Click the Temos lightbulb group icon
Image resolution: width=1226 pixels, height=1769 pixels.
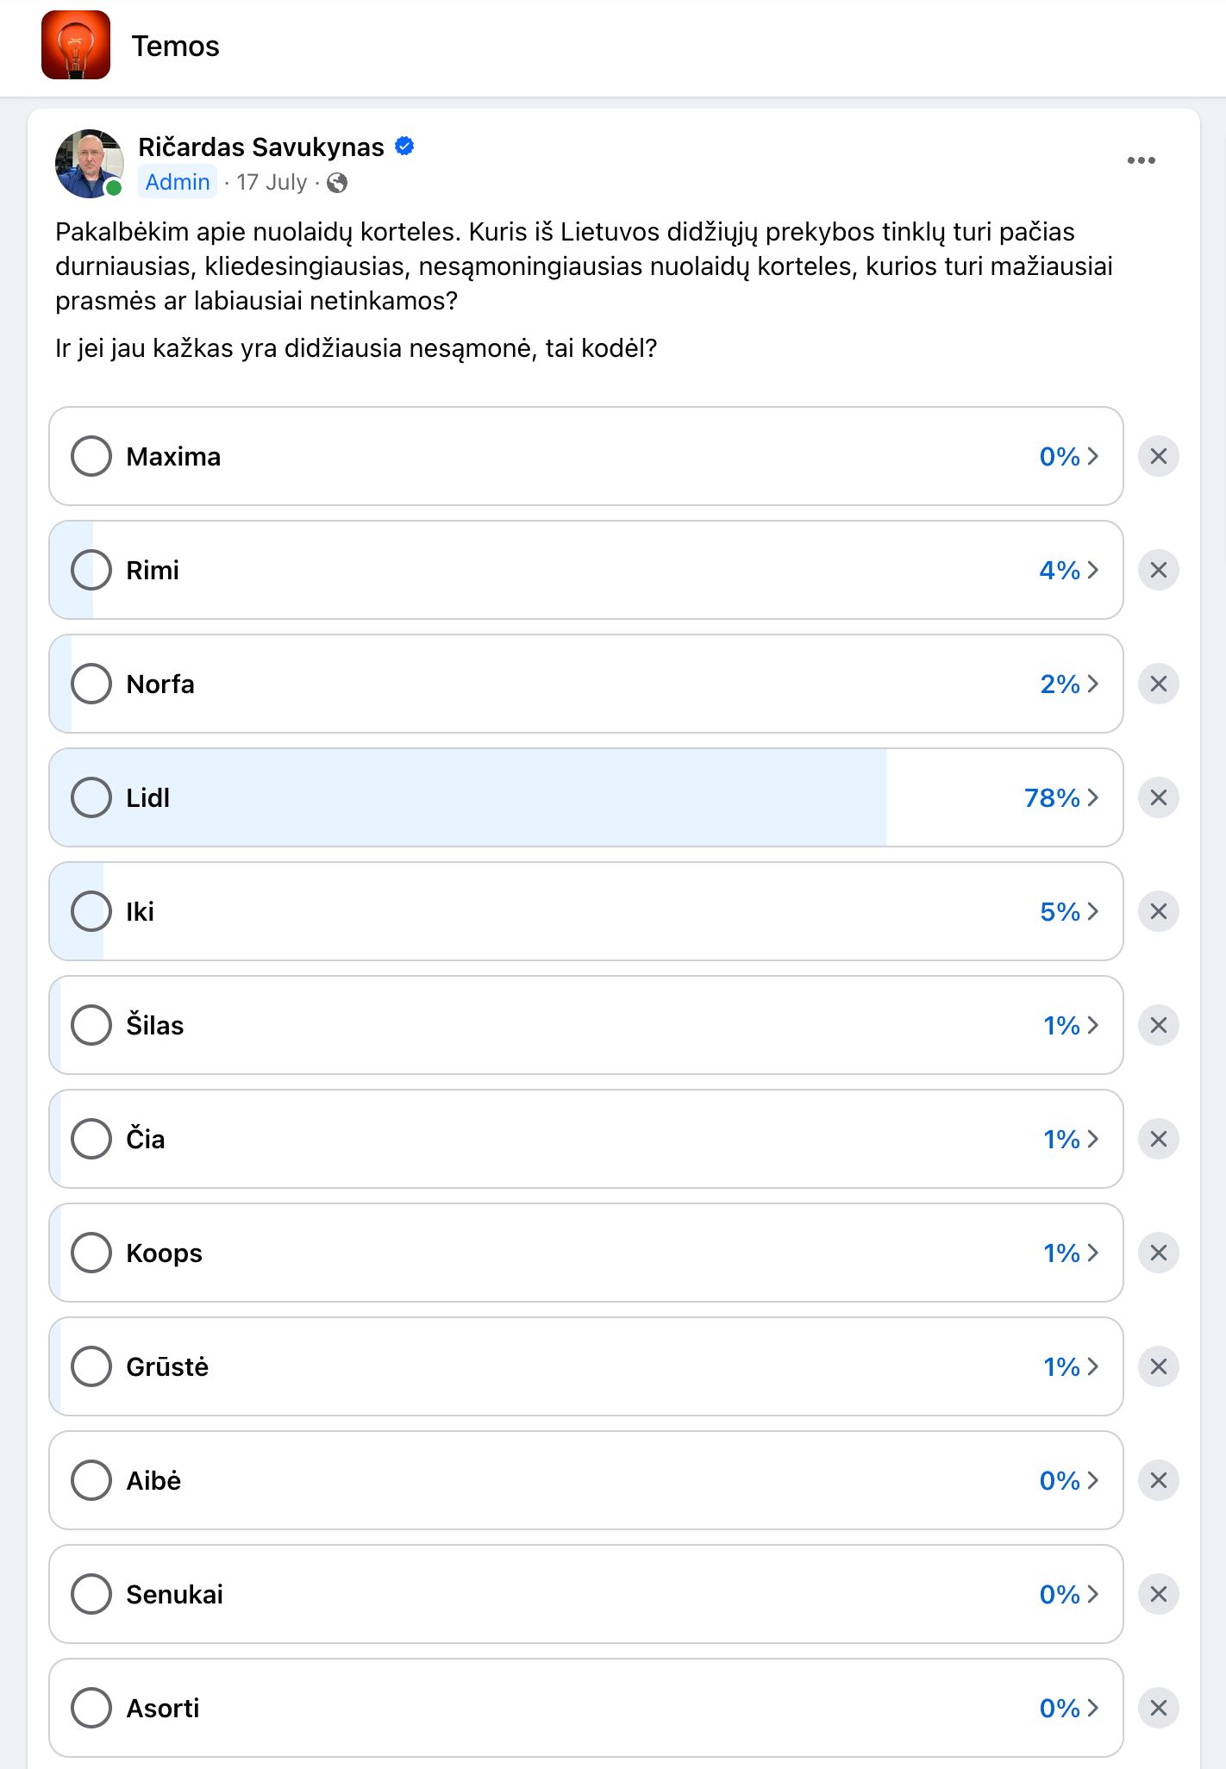tap(76, 45)
